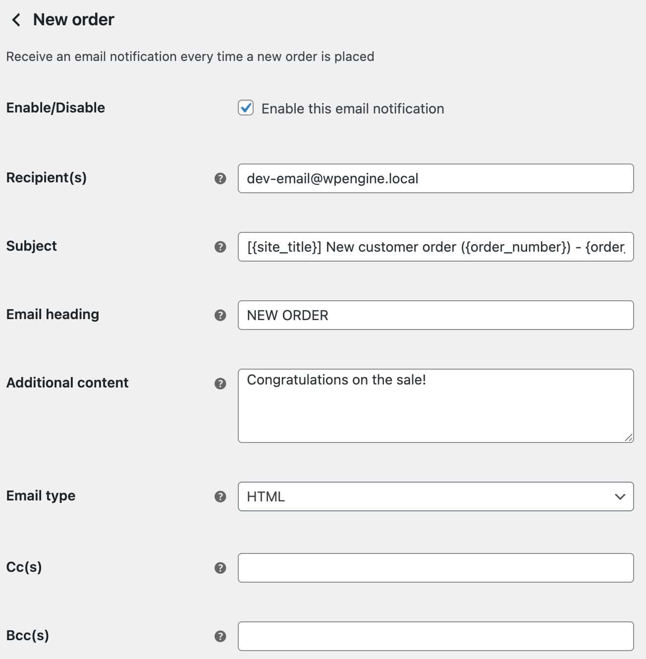Image resolution: width=646 pixels, height=659 pixels.
Task: Click the help icon beside Bcc(s)
Action: 219,637
